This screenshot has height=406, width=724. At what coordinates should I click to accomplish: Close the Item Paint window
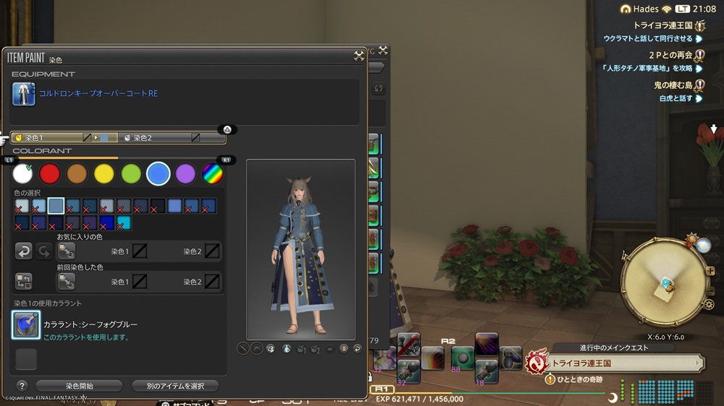coord(359,56)
